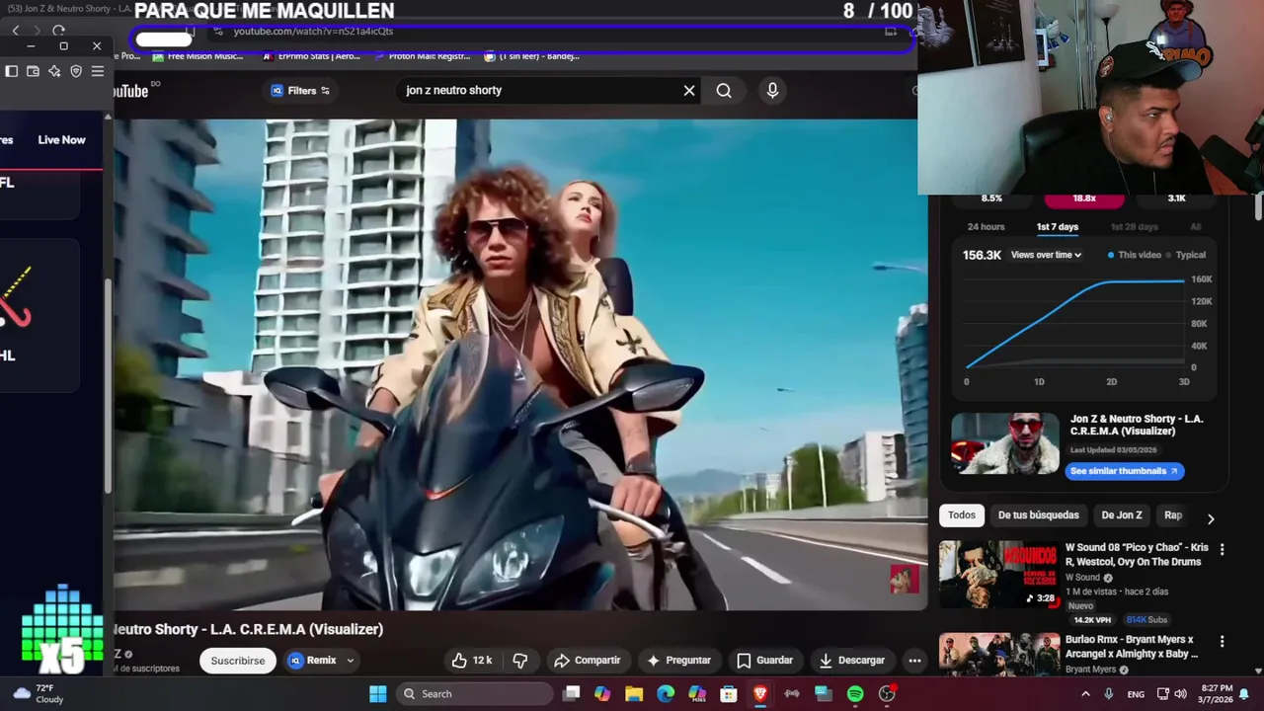Click See similar thumbnails link
This screenshot has width=1264, height=711.
click(x=1125, y=471)
